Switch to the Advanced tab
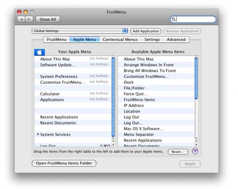Image resolution: width=238 pixels, height=189 pixels. click(176, 40)
